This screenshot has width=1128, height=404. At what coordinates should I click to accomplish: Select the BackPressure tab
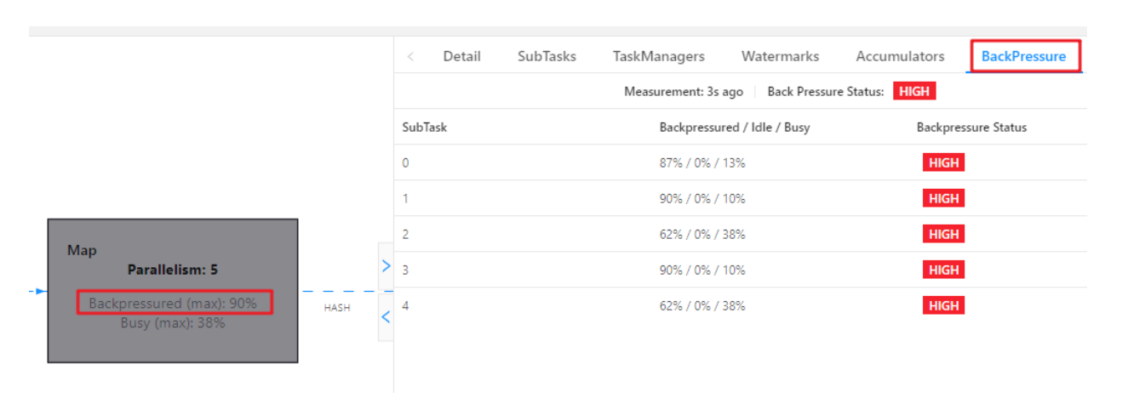pos(1023,57)
